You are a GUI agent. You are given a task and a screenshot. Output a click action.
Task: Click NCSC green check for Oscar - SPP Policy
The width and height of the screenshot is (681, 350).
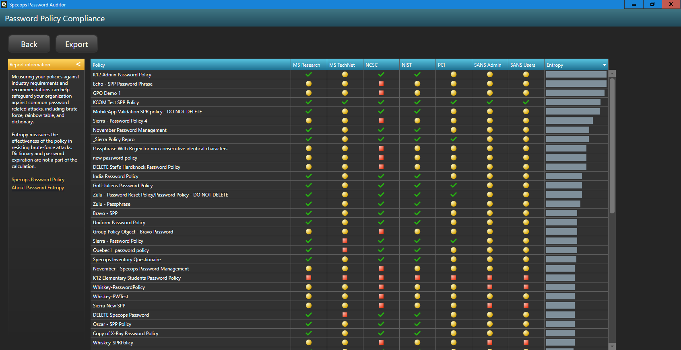[x=381, y=324]
